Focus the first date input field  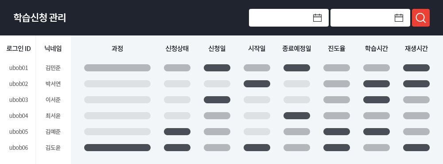point(289,18)
